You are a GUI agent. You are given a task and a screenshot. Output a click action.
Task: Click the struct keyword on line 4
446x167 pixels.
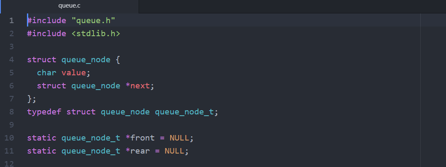pyautogui.click(x=42, y=60)
